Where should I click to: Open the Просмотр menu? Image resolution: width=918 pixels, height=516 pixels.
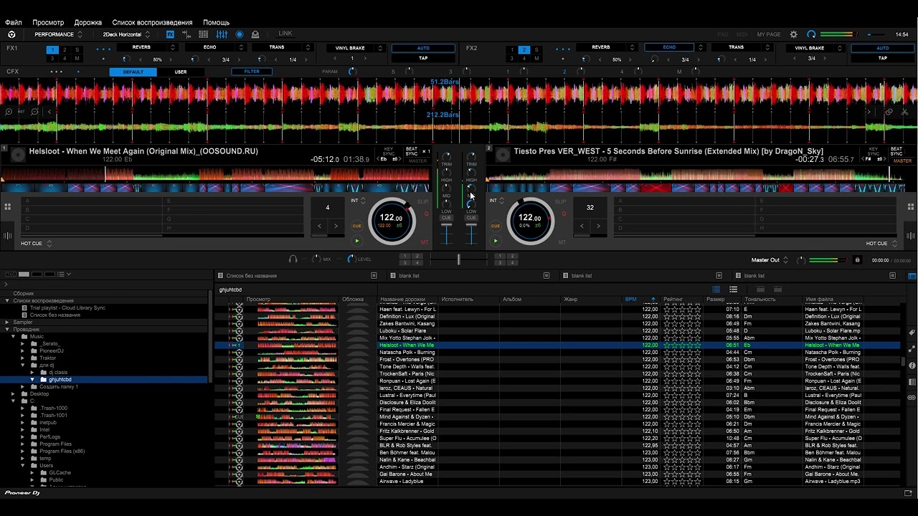[48, 22]
